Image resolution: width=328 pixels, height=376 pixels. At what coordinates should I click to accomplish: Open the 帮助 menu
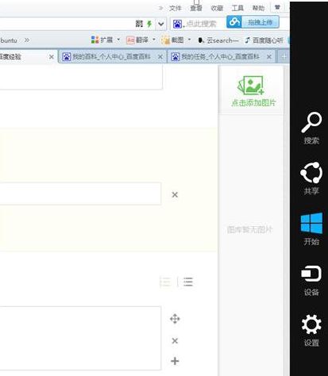pyautogui.click(x=258, y=8)
